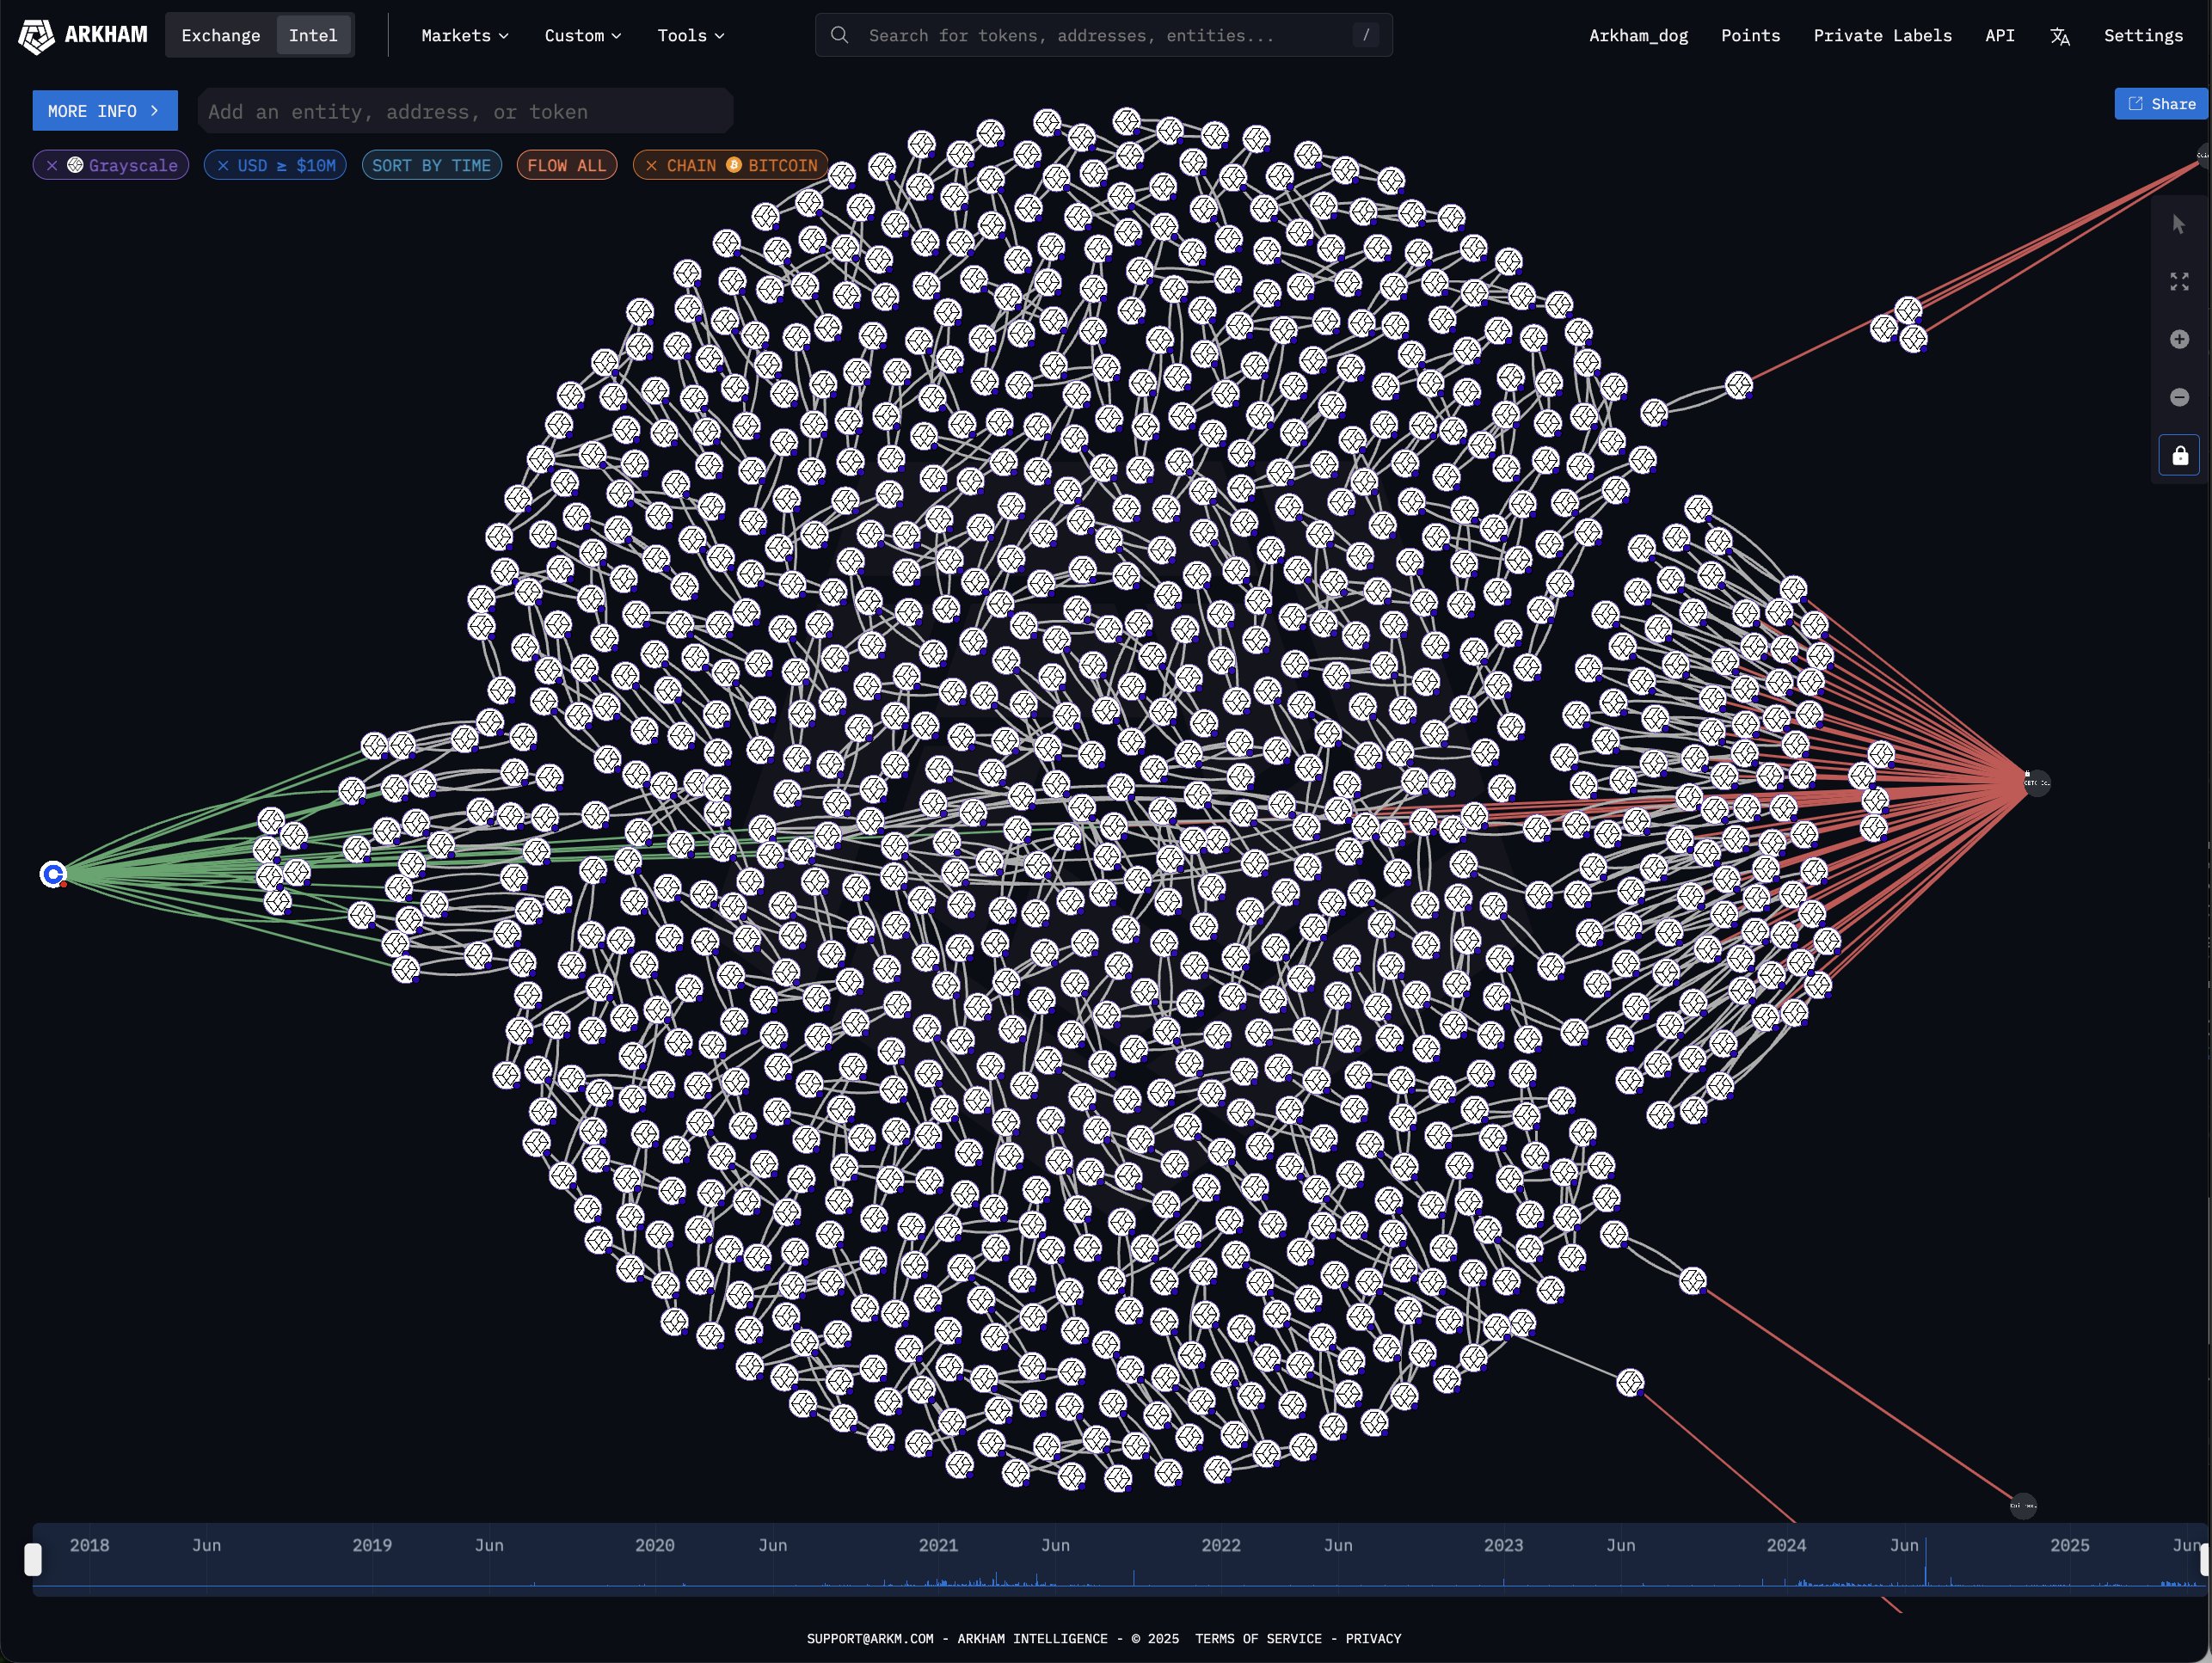Open the PRIVACY link

pyautogui.click(x=1373, y=1639)
